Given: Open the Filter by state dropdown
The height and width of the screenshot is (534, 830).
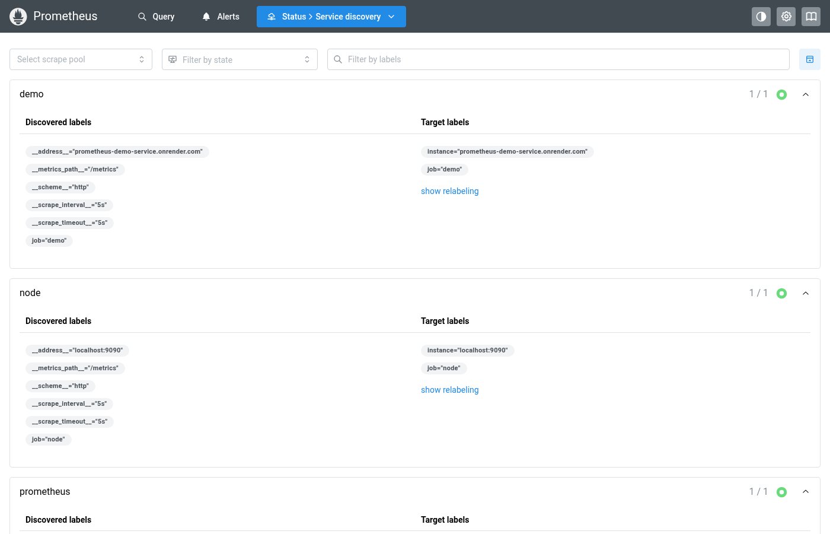Looking at the screenshot, I should 240,59.
